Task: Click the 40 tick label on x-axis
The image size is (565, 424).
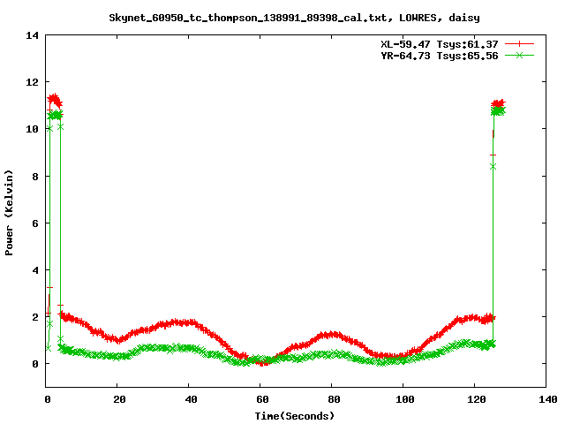Action: [189, 400]
